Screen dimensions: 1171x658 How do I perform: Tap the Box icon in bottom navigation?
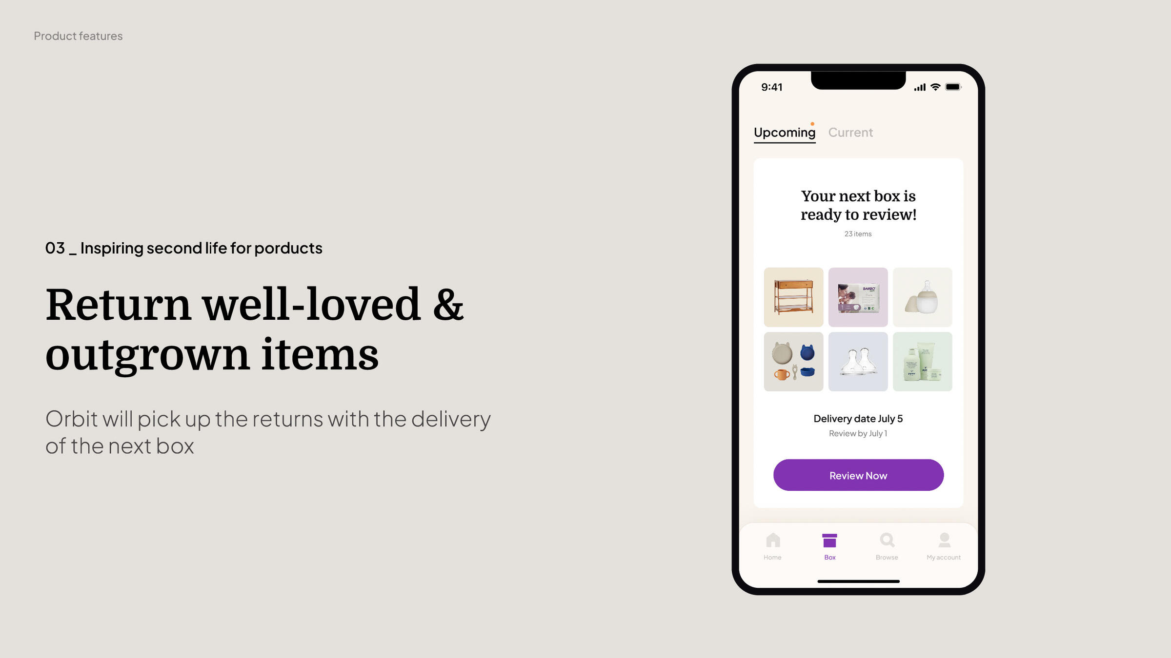click(x=829, y=542)
